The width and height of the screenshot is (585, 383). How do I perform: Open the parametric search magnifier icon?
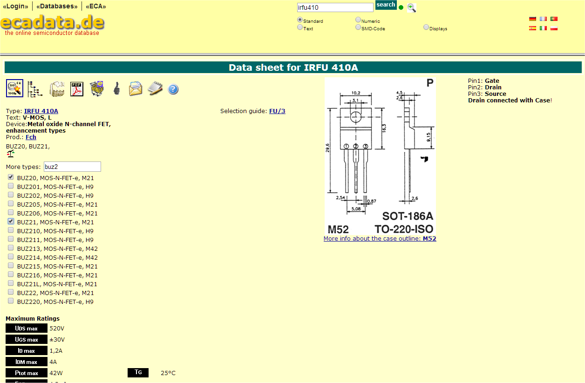click(x=14, y=88)
